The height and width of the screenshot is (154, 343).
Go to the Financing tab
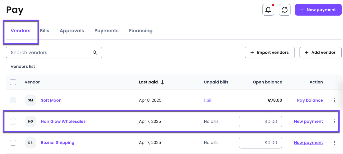point(141,31)
